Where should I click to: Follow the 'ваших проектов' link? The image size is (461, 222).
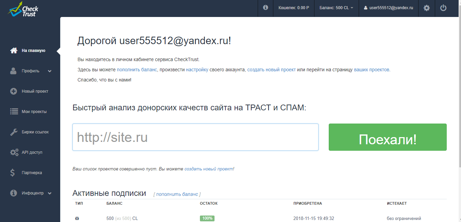[x=372, y=70]
